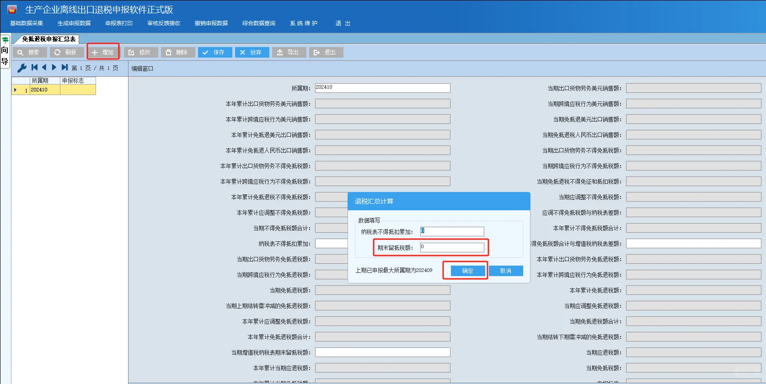Click the 当期应调整免抵退税额 field
Screen dimensions: 766x384
tap(694, 305)
